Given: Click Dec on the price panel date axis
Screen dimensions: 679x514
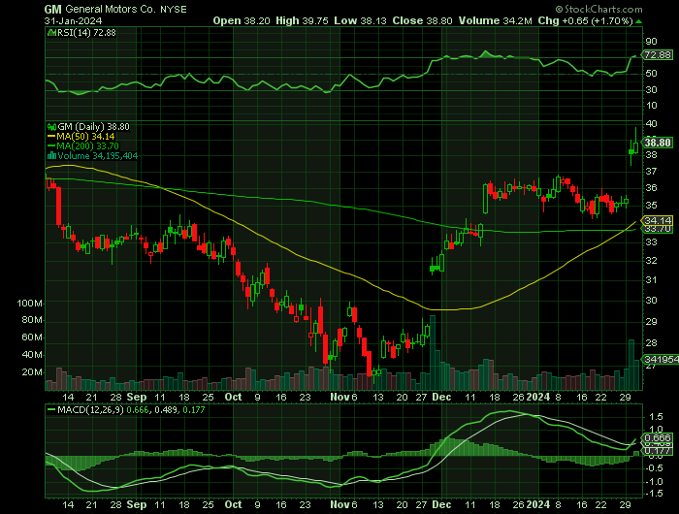Looking at the screenshot, I should click(x=441, y=397).
